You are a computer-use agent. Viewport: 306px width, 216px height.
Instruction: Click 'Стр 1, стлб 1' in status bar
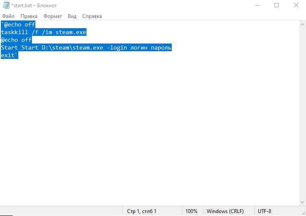click(141, 211)
